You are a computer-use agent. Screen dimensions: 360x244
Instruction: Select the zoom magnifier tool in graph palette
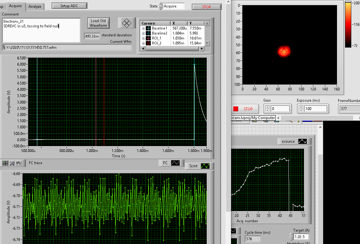[x=12, y=163]
